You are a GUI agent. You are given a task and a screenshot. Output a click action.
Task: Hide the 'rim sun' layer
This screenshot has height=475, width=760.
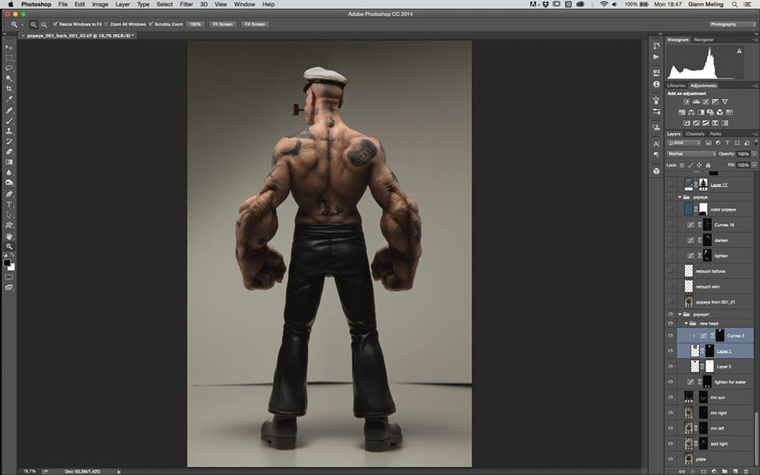[x=671, y=397]
